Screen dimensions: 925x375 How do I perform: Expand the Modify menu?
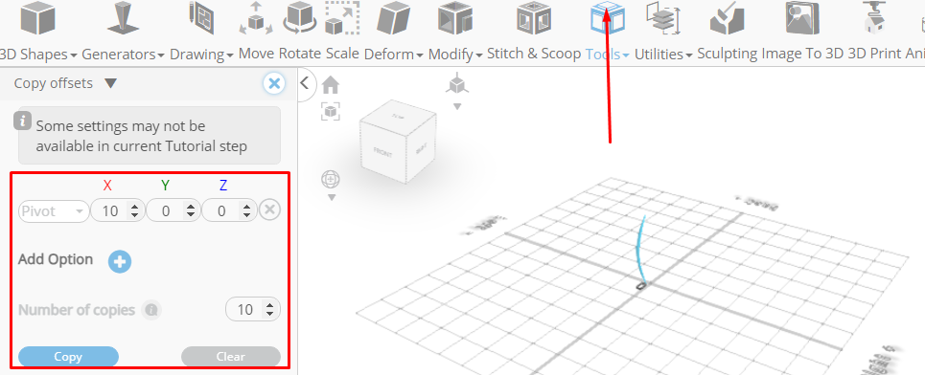tap(455, 55)
